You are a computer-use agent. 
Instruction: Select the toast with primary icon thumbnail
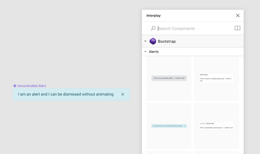pyautogui.click(x=216, y=126)
